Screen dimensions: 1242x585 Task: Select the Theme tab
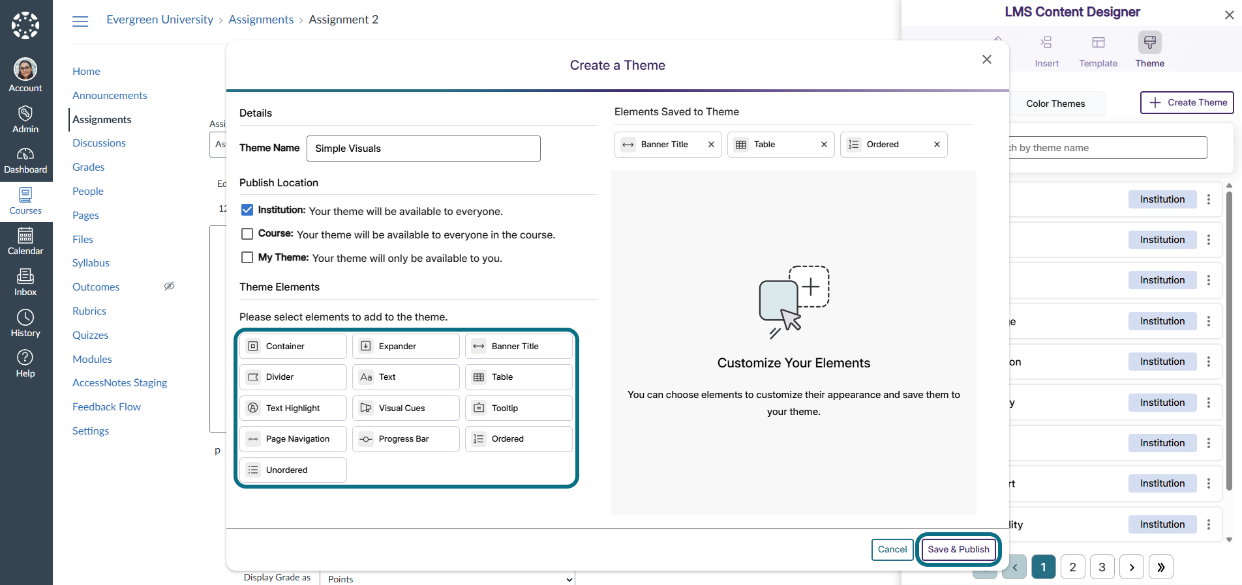coord(1150,51)
